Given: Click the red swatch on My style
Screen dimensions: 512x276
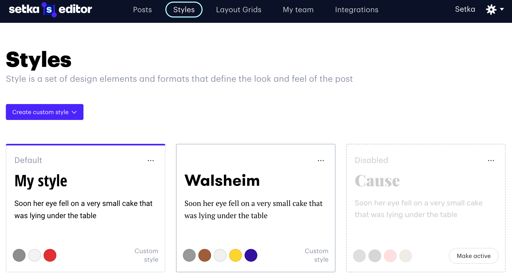Looking at the screenshot, I should click(50, 255).
